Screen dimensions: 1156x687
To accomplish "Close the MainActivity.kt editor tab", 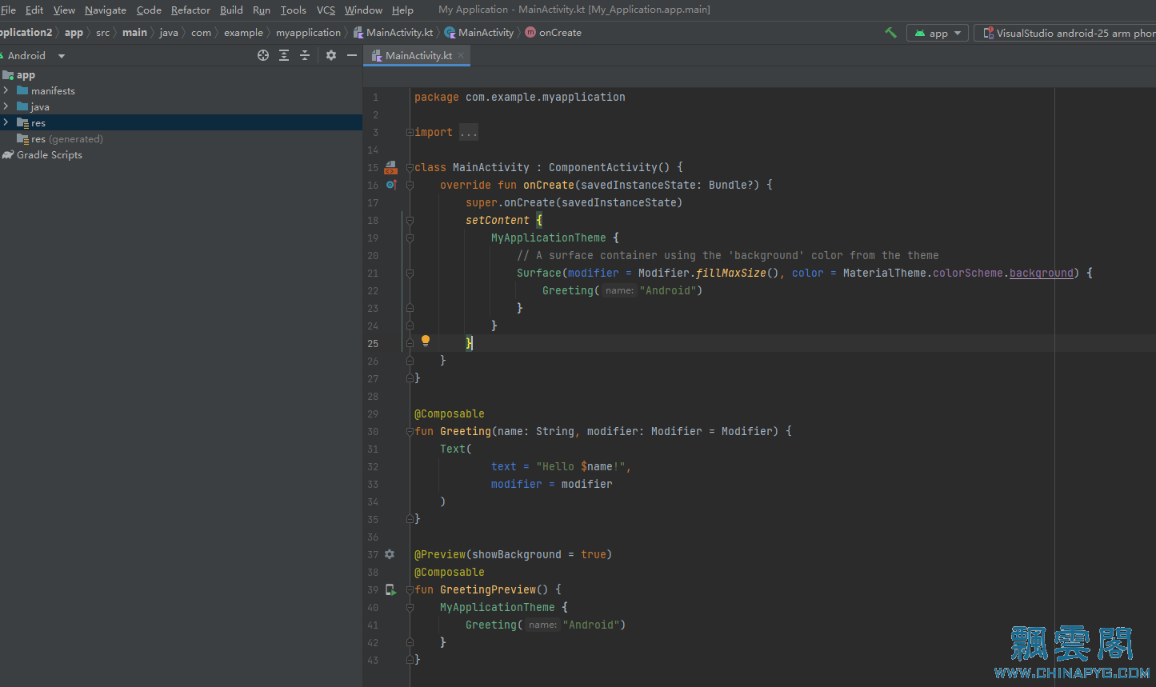I will (461, 55).
